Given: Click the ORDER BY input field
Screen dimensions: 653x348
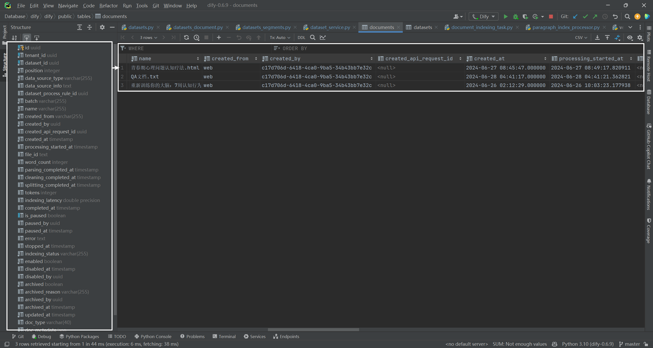Looking at the screenshot, I should click(x=458, y=48).
